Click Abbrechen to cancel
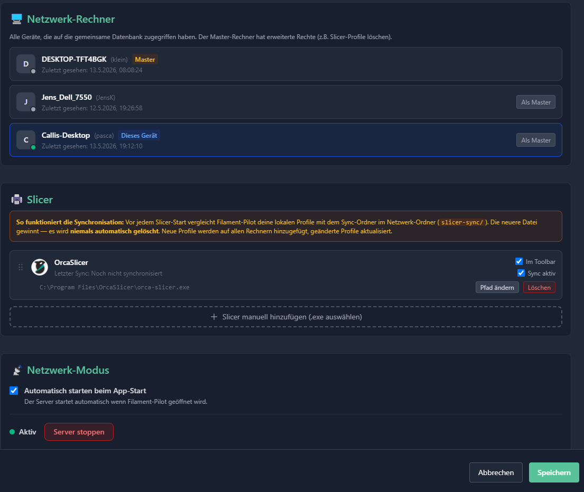 [x=496, y=472]
